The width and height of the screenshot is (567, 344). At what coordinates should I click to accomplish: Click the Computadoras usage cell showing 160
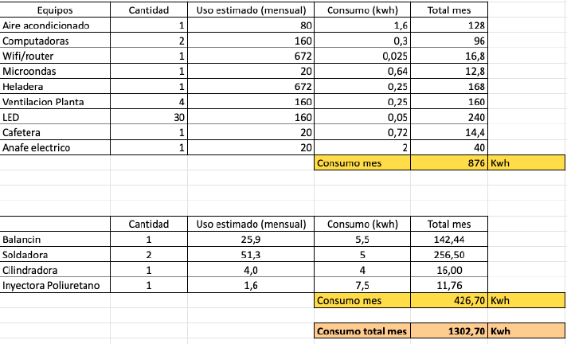251,41
